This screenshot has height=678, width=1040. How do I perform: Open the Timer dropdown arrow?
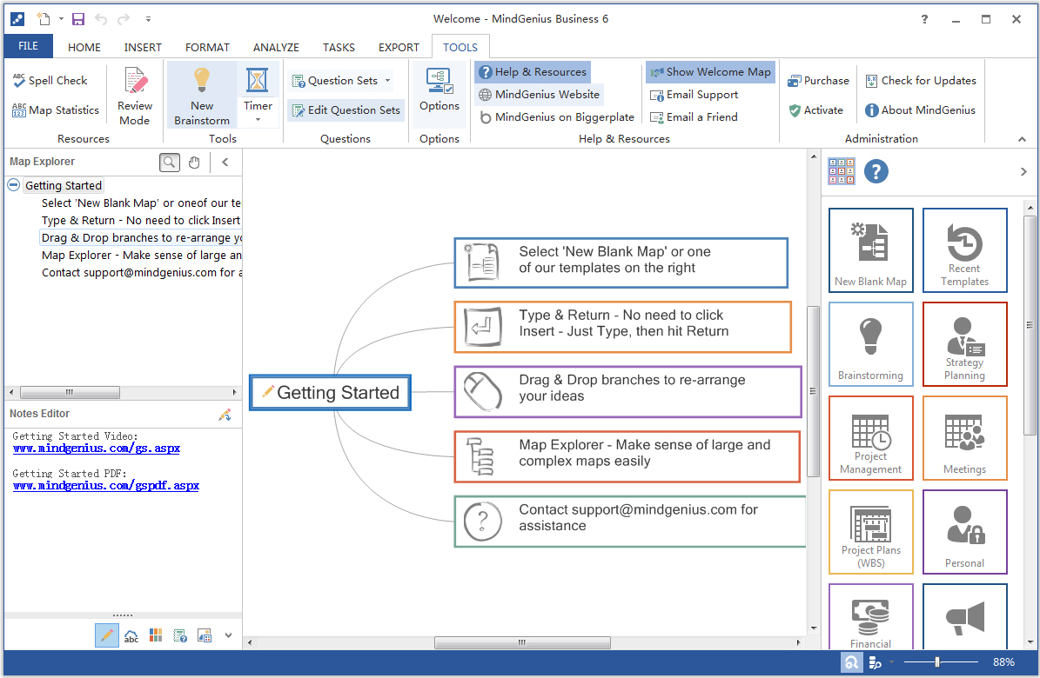pyautogui.click(x=258, y=120)
